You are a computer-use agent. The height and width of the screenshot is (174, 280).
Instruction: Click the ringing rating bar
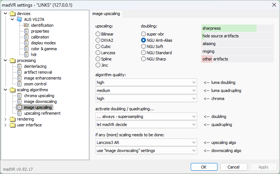(x=237, y=52)
